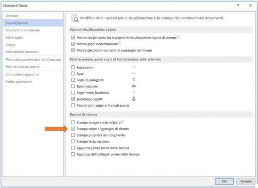This screenshot has width=258, height=188.
Task: Click the info icon beside Stampa disegni creati
Action: tap(122, 122)
